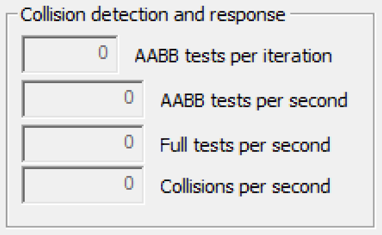This screenshot has width=382, height=235.
Task: Click the 'AABB tests per second' label
Action: coord(254,100)
